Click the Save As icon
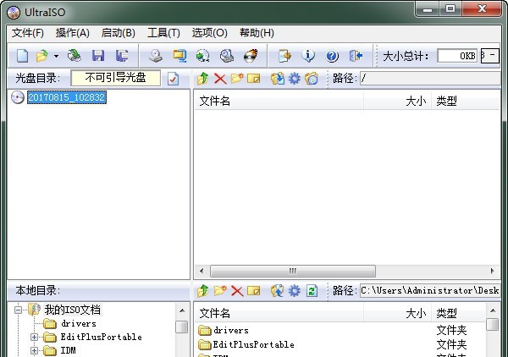The image size is (508, 357). click(x=122, y=56)
